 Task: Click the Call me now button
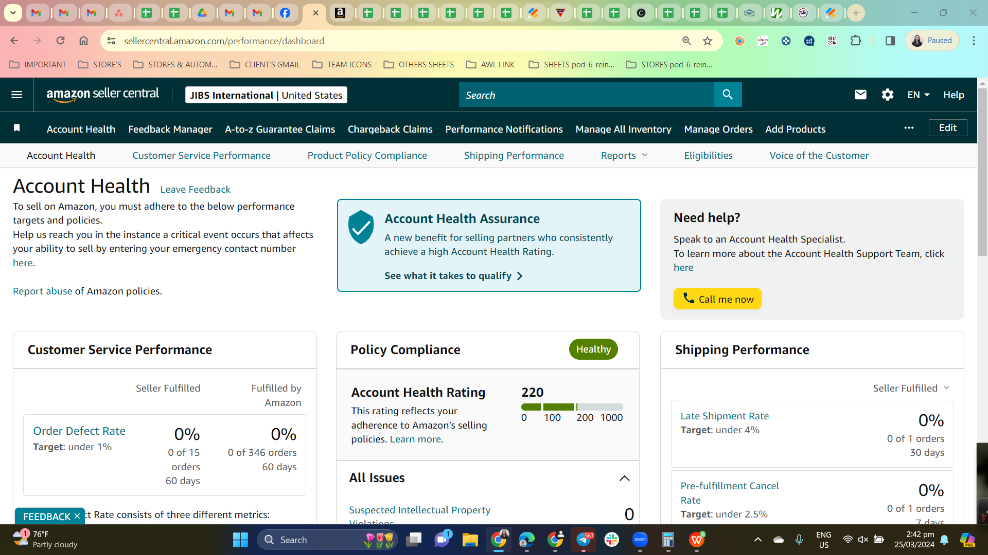click(717, 299)
